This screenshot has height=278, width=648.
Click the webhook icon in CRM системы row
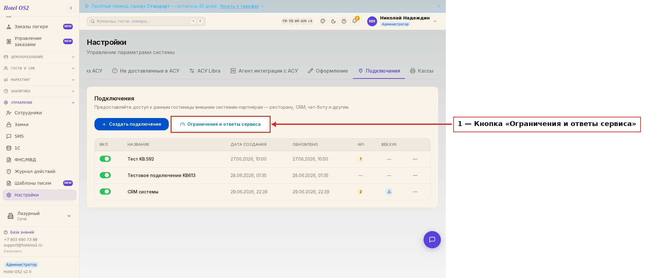pyautogui.click(x=389, y=192)
